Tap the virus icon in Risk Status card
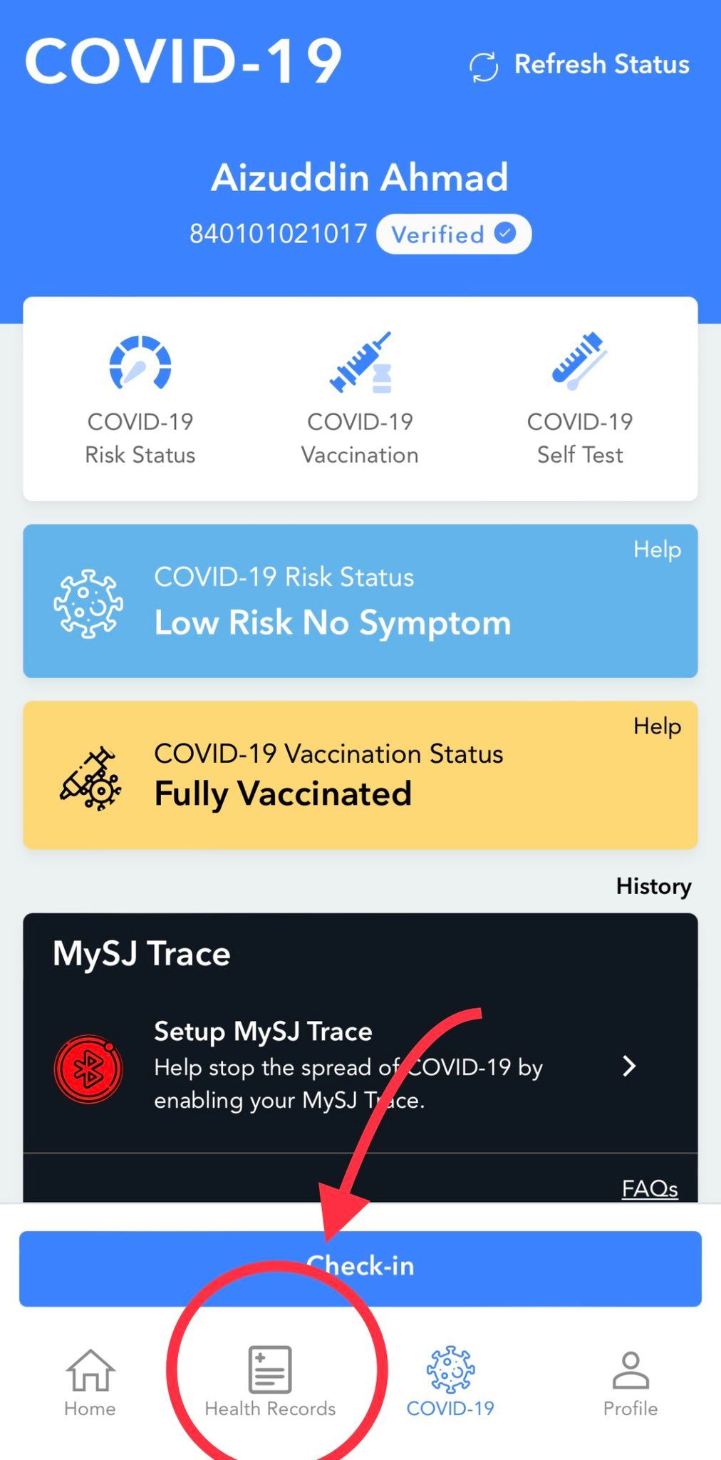Viewport: 721px width, 1460px height. pyautogui.click(x=88, y=603)
